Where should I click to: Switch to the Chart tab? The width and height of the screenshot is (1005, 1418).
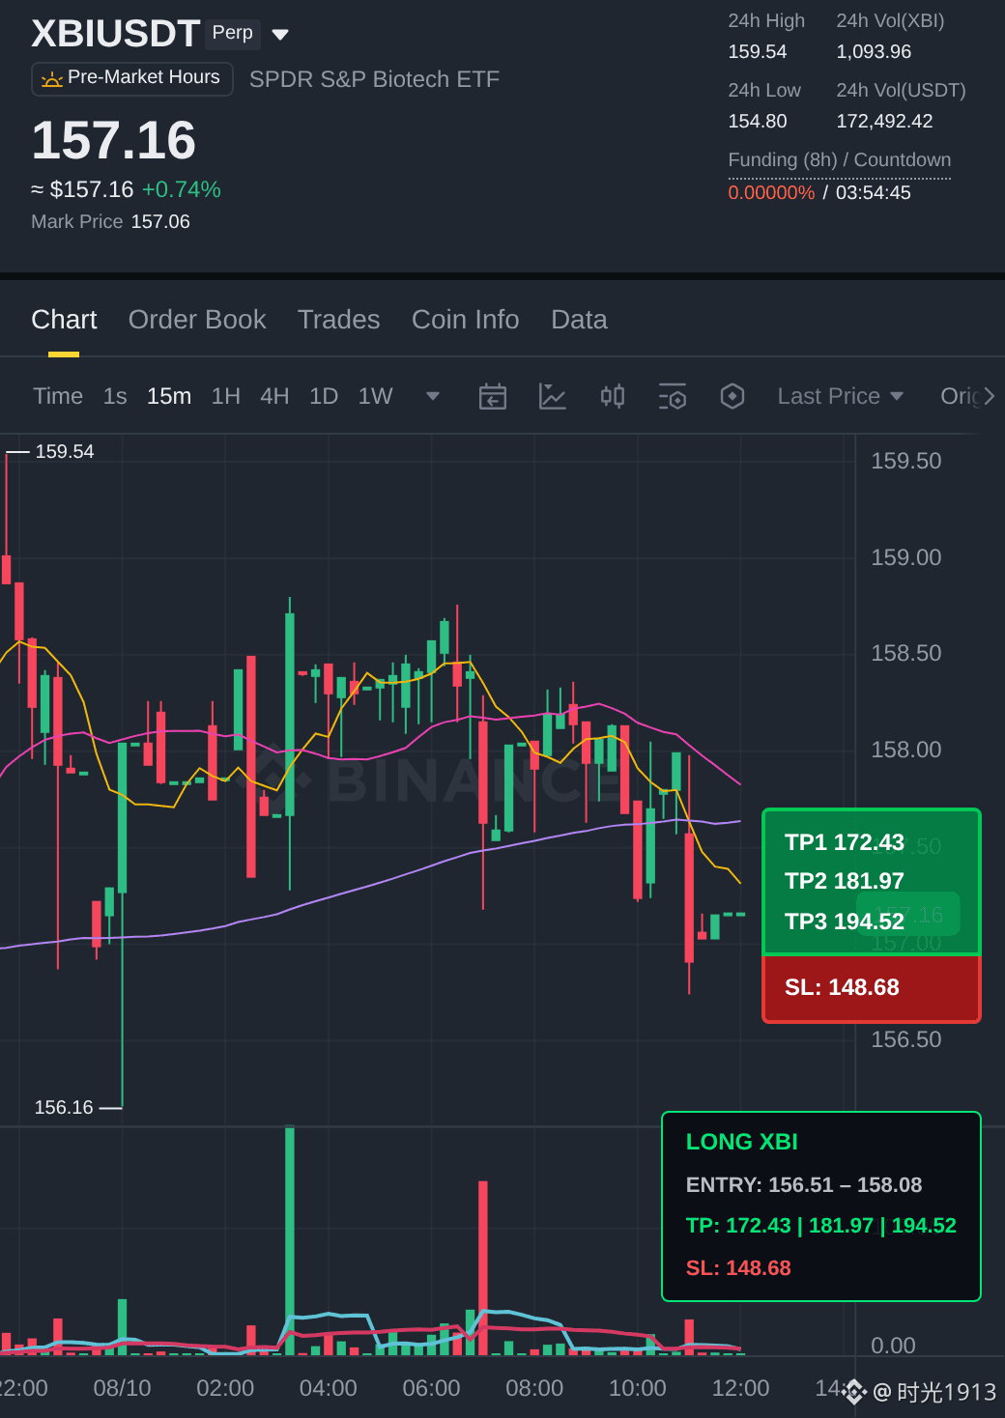[x=64, y=320]
